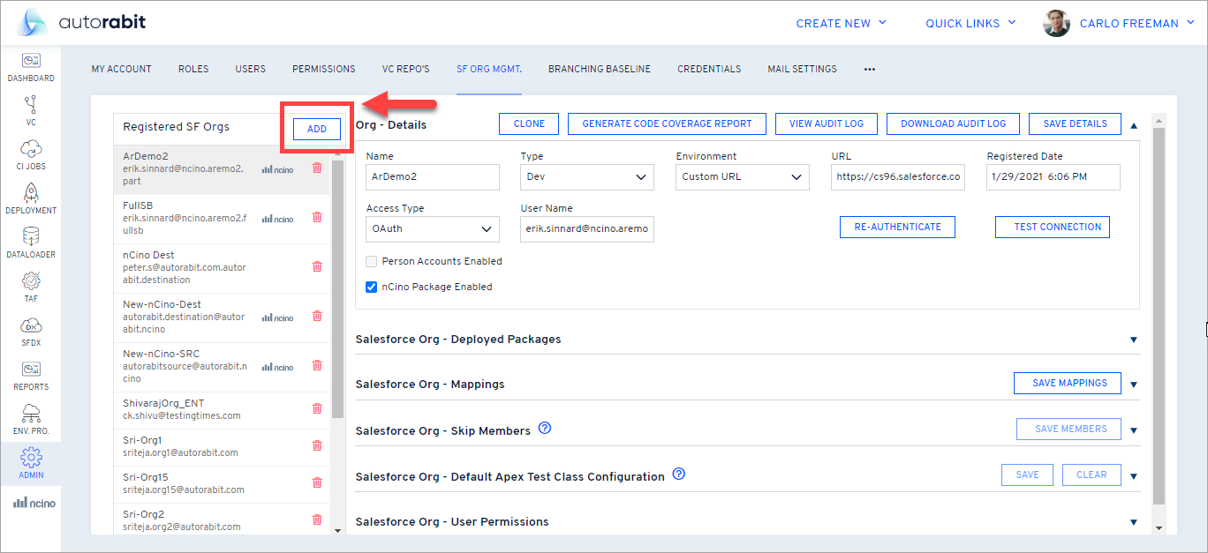The height and width of the screenshot is (553, 1208).
Task: Enable the Person Accounts Enabled checkbox
Action: (x=372, y=261)
